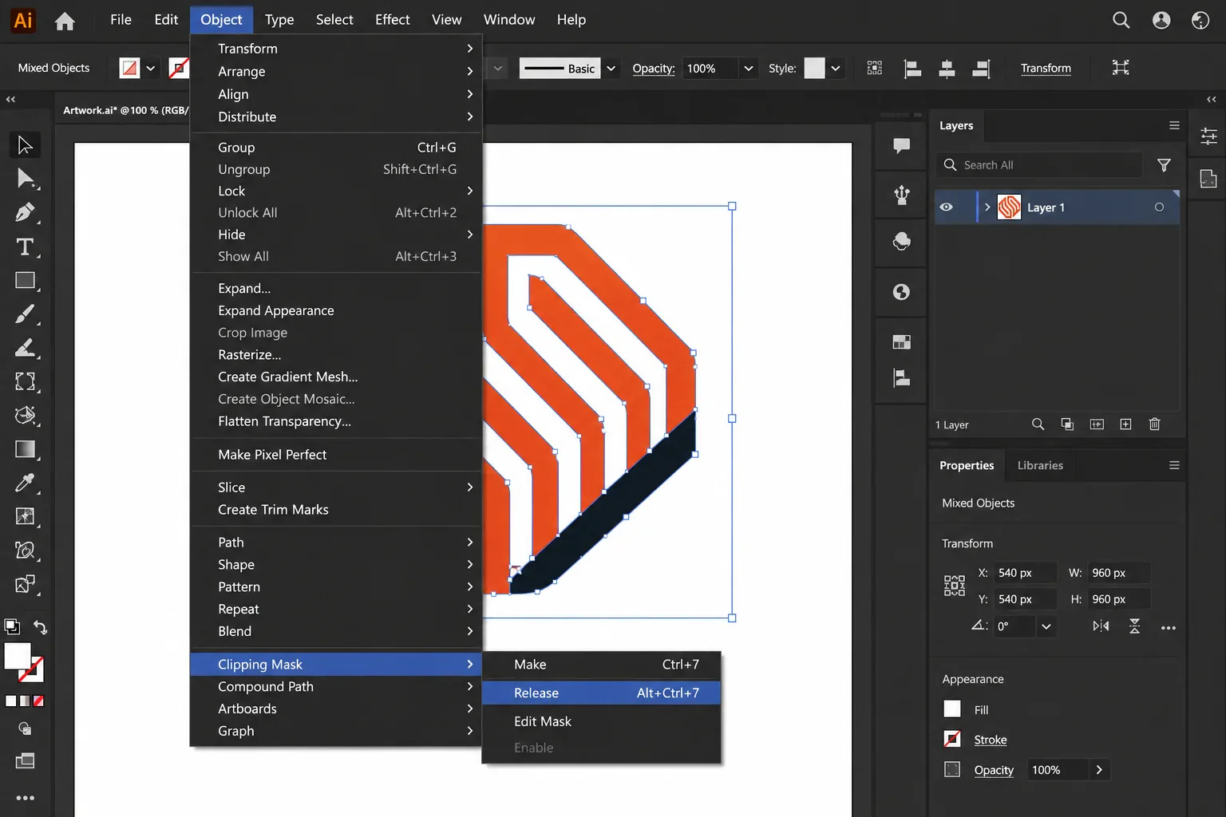
Task: Flip vertically in Transform section
Action: (x=1134, y=626)
